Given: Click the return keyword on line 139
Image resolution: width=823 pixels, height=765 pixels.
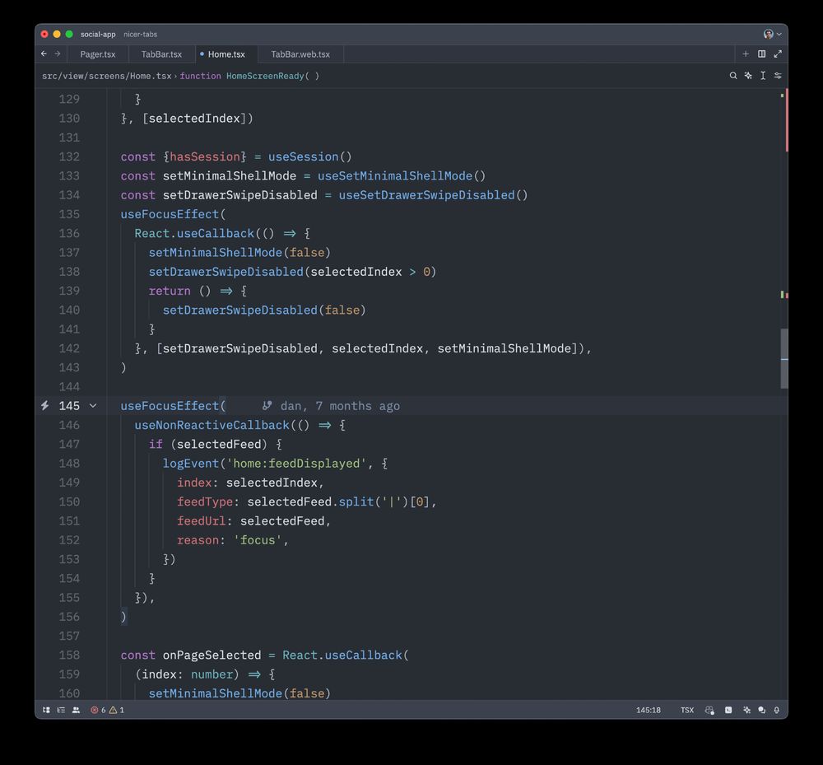Looking at the screenshot, I should [170, 291].
